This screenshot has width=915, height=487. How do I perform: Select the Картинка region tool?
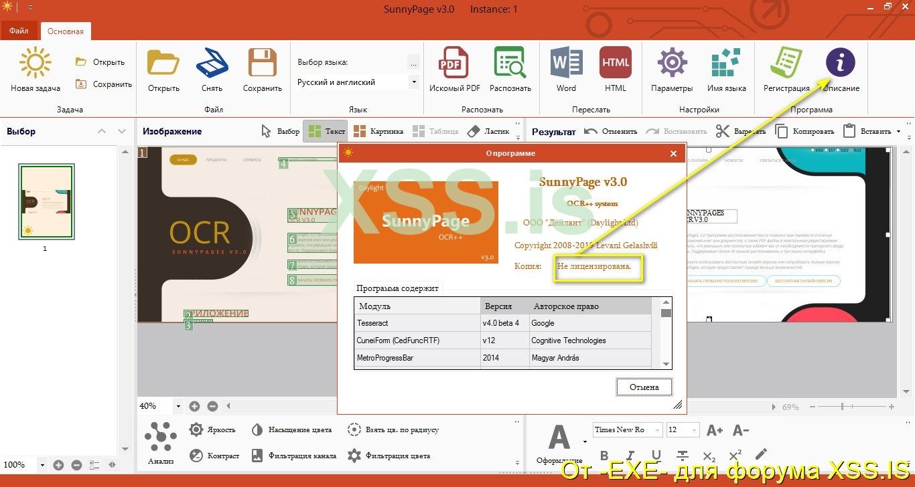coord(378,131)
